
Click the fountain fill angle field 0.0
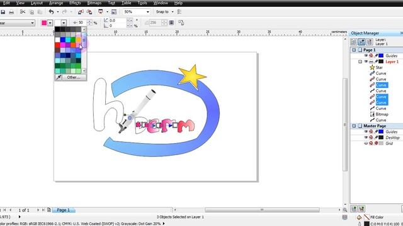[118, 20]
